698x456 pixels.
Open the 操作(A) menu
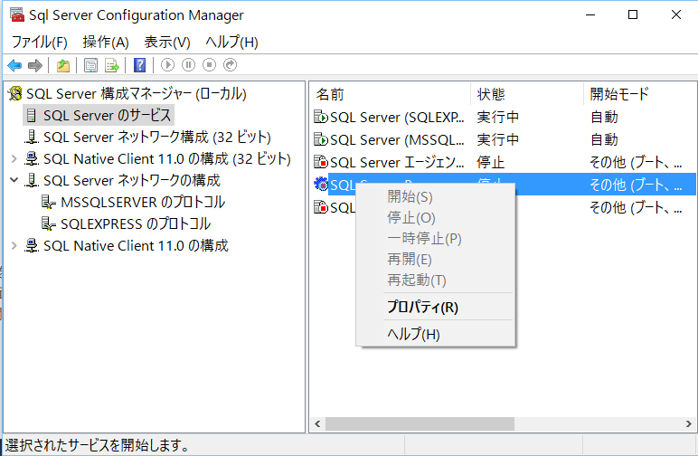click(106, 43)
